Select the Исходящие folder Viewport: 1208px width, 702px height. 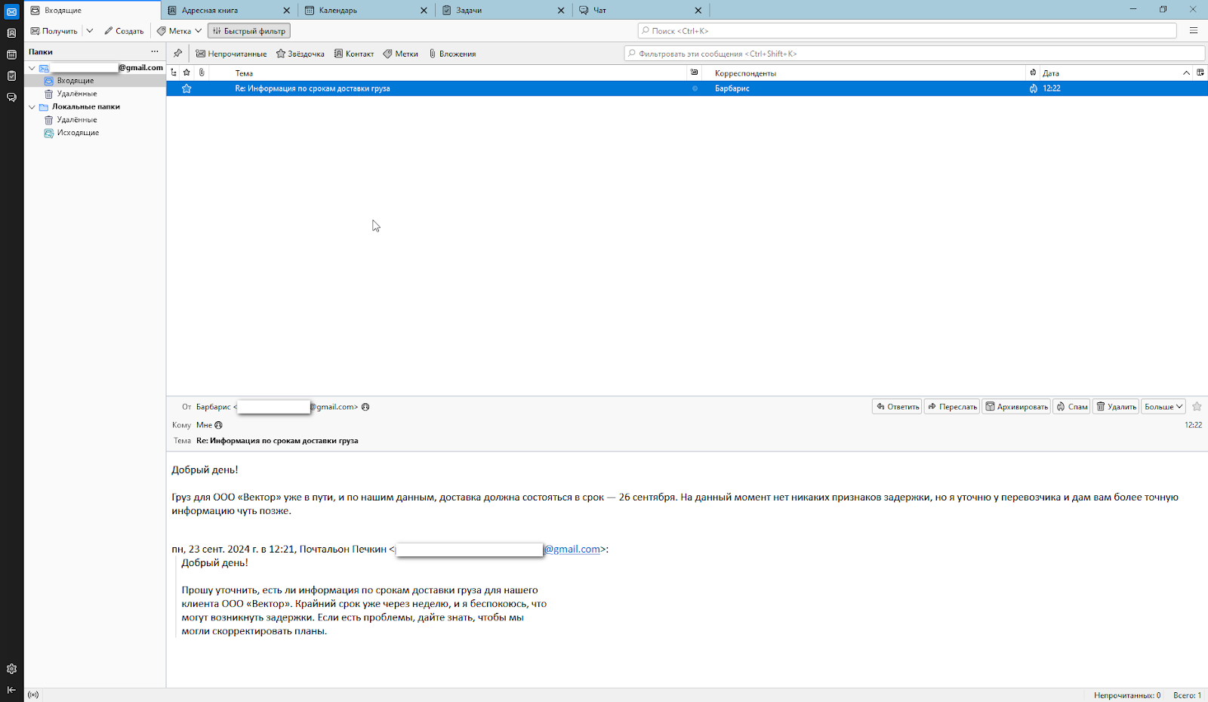click(95, 133)
